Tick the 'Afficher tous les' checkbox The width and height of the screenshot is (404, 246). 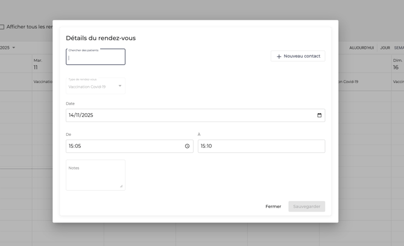(2, 27)
